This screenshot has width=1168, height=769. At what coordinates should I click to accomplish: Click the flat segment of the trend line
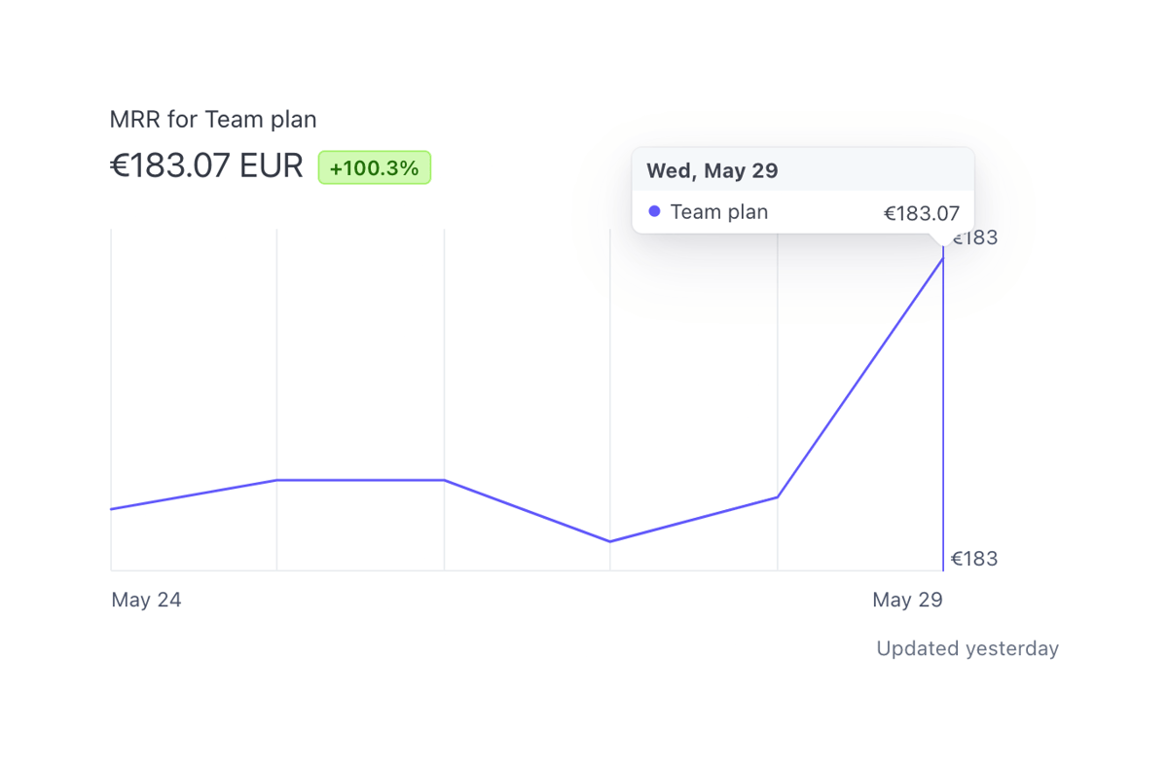[360, 479]
